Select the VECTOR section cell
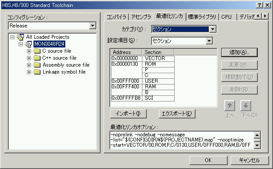Viewport: 273px width, 169px height. [x=158, y=58]
